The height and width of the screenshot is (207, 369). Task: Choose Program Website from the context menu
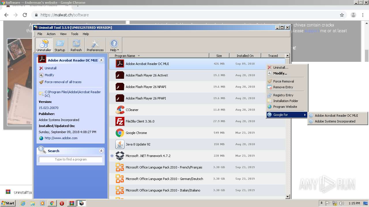pos(287,107)
